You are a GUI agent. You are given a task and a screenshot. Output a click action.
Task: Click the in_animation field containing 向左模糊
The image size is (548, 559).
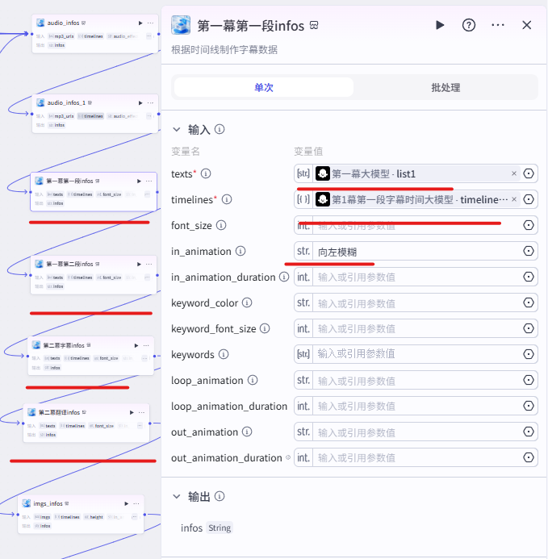[416, 251]
